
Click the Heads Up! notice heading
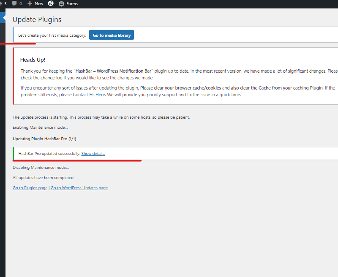coord(33,60)
